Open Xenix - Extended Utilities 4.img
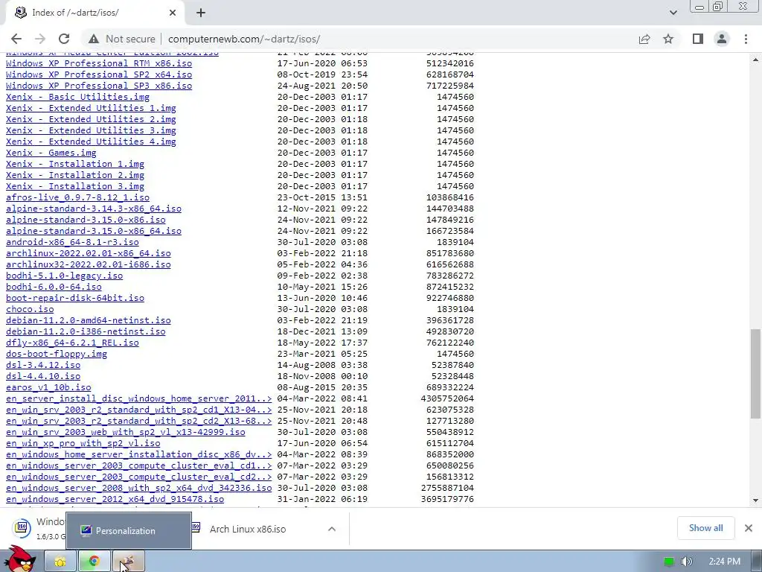 coord(91,142)
